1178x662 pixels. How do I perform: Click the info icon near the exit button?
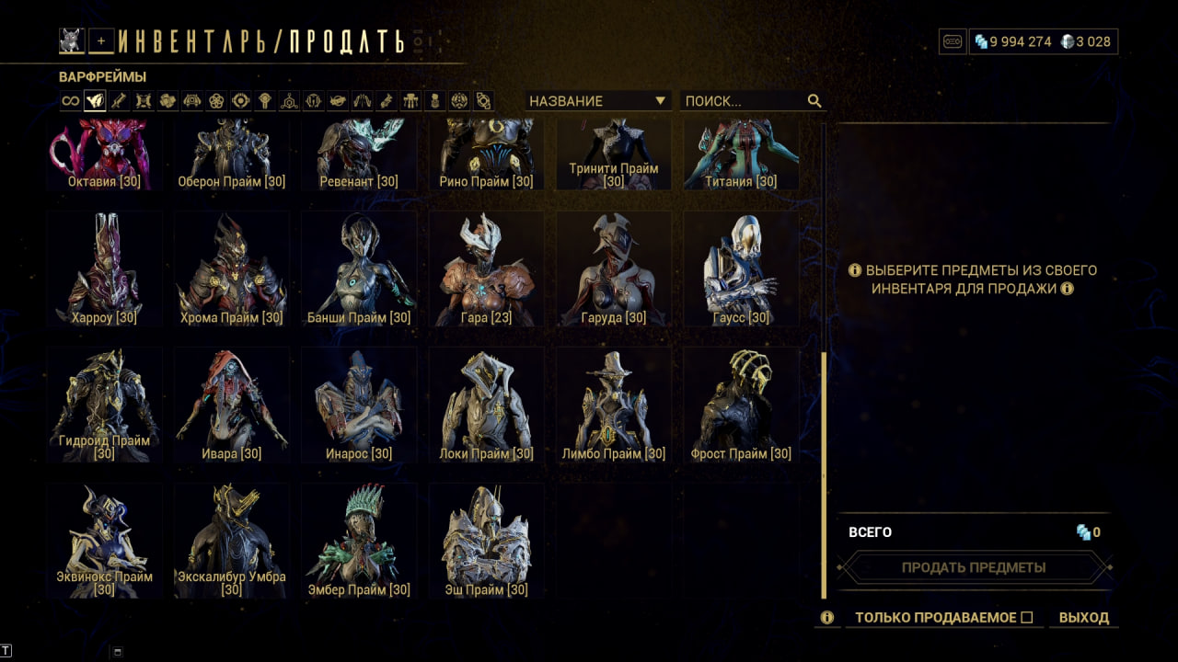pos(827,618)
